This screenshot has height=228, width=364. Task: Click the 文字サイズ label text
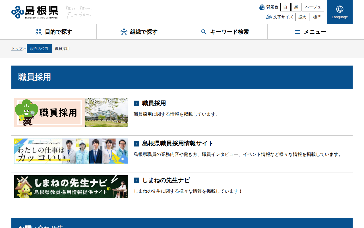[283, 17]
